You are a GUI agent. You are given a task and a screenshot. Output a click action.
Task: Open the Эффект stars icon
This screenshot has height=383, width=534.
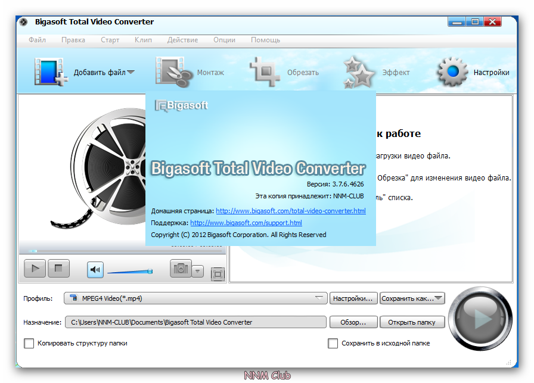[x=359, y=72]
